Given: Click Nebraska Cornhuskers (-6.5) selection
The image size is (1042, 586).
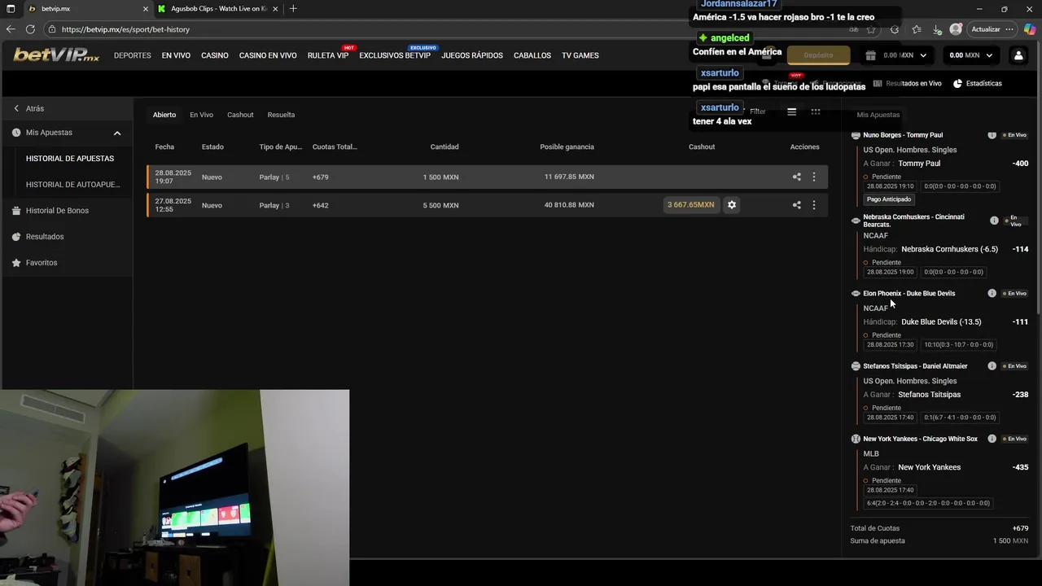Looking at the screenshot, I should click(949, 249).
